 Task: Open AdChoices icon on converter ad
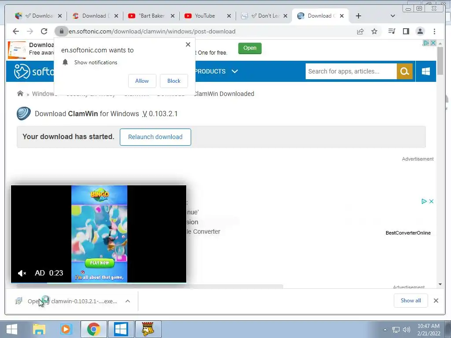coord(424,201)
